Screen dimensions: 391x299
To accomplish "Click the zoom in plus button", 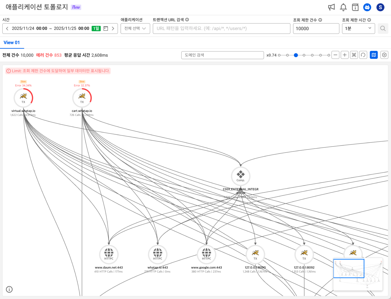I will click(x=345, y=55).
